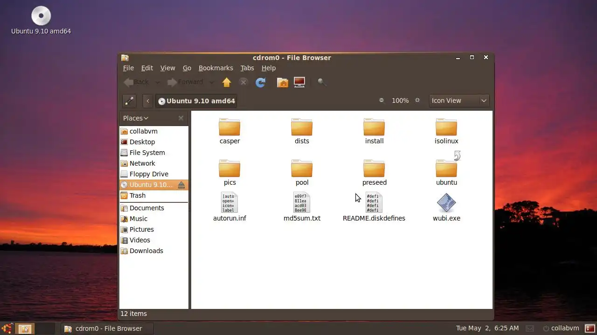Go to the Music bookmark
Viewport: 597px width, 335px height.
tap(154, 219)
